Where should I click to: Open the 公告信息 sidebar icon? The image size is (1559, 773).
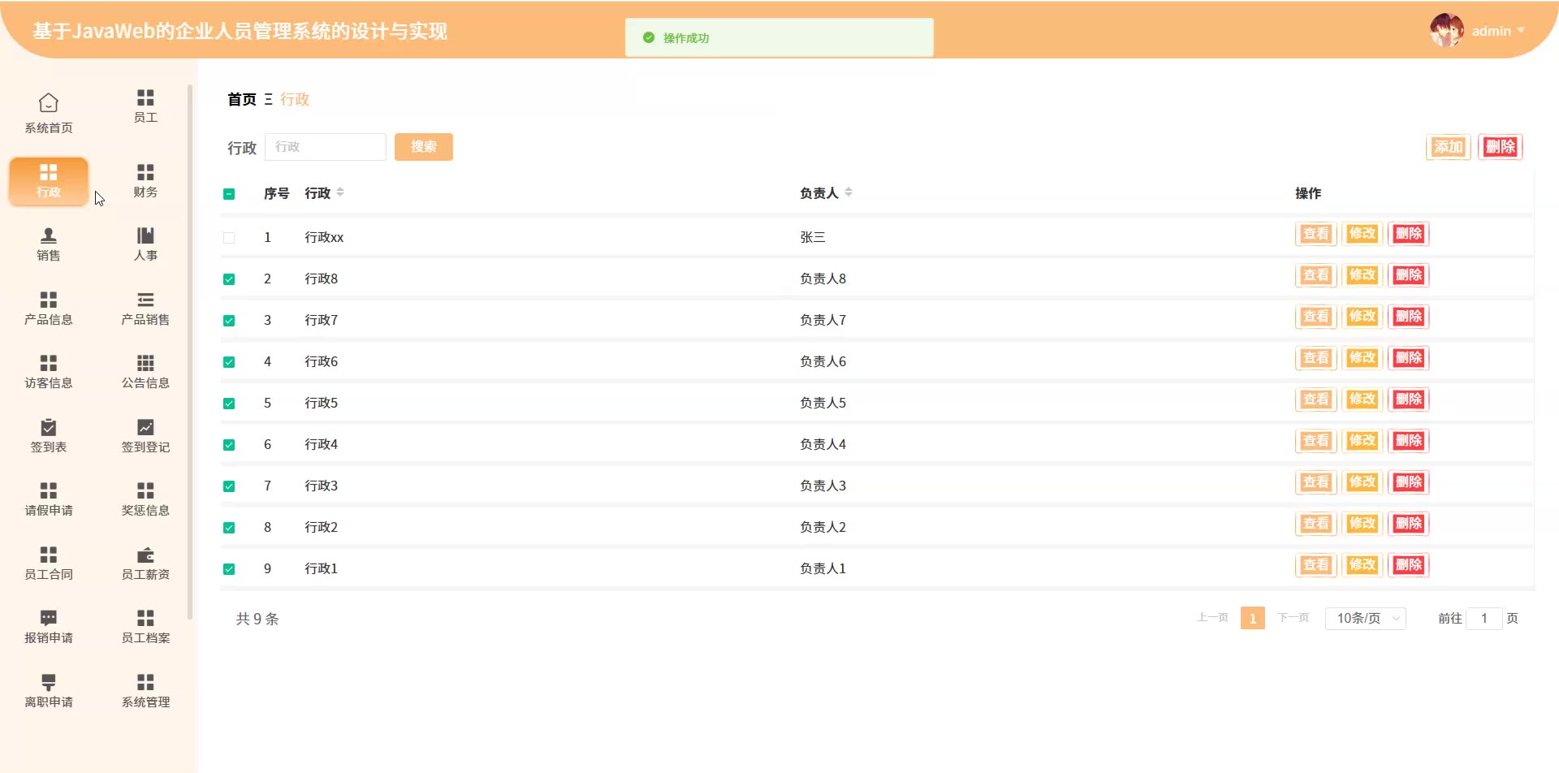coord(145,363)
